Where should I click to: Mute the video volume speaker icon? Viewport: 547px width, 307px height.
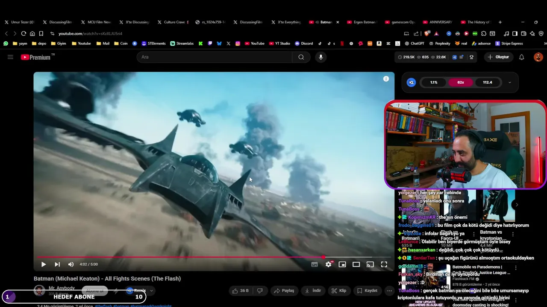[71, 264]
